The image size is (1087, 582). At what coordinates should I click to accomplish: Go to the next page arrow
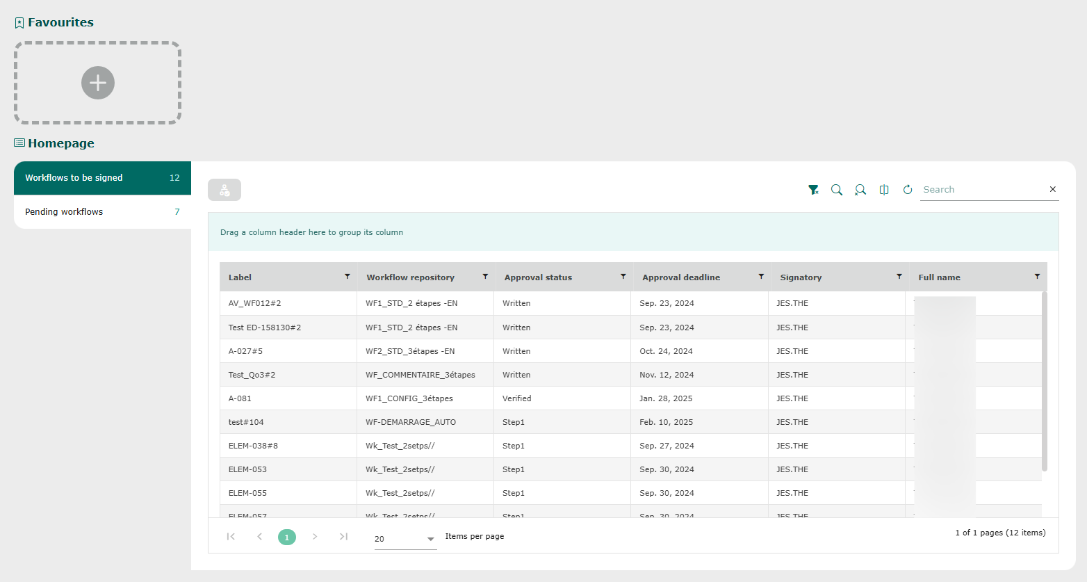click(315, 536)
